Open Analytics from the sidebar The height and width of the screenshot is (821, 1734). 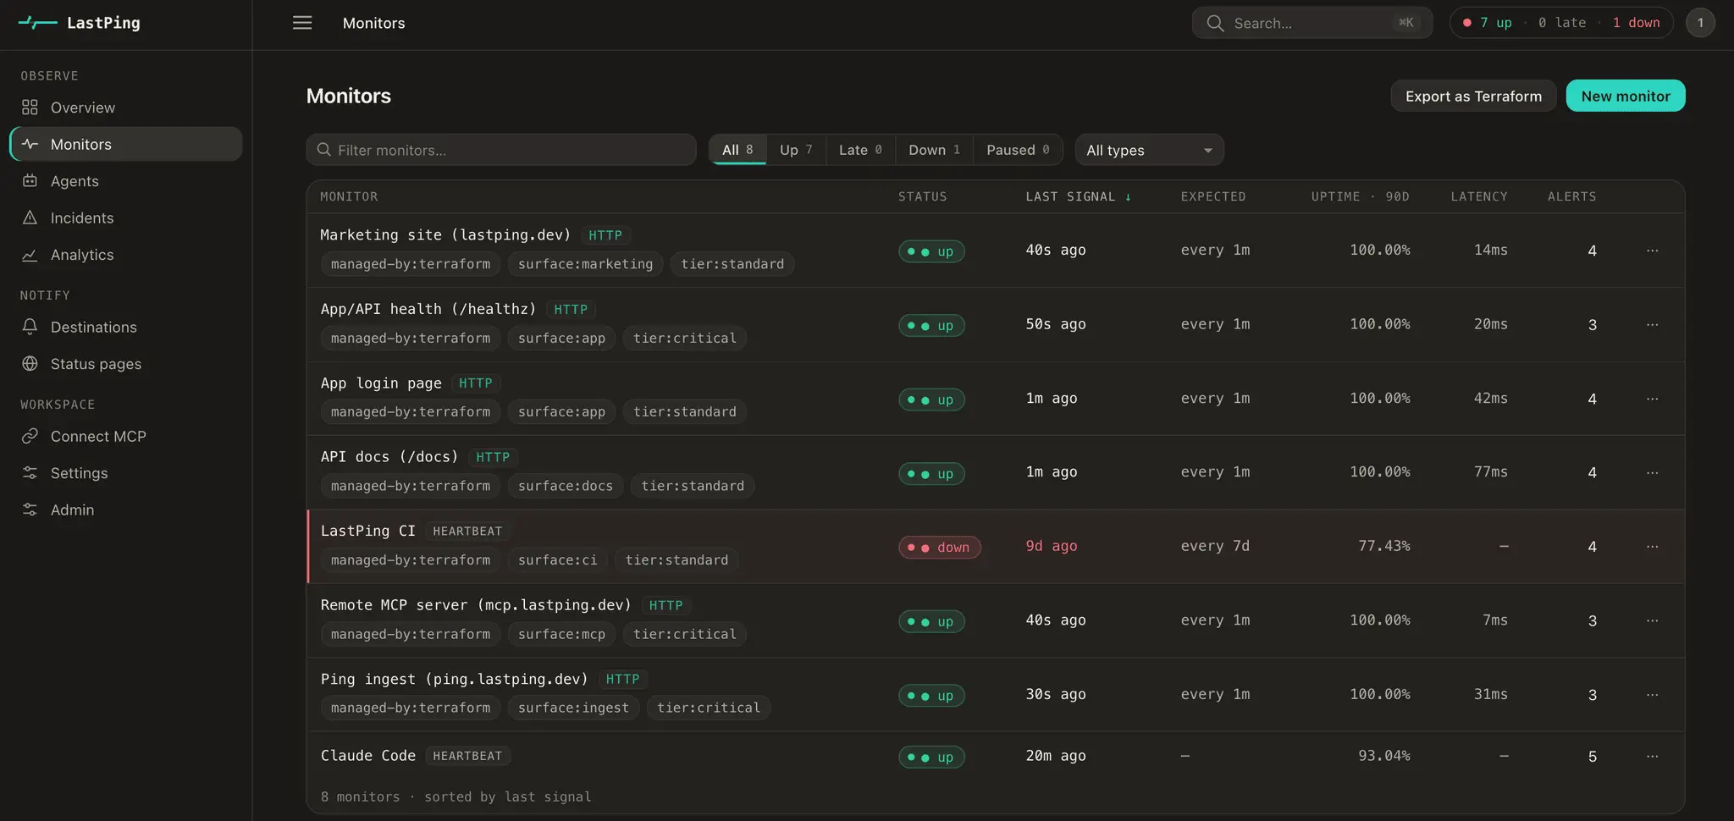coord(125,255)
